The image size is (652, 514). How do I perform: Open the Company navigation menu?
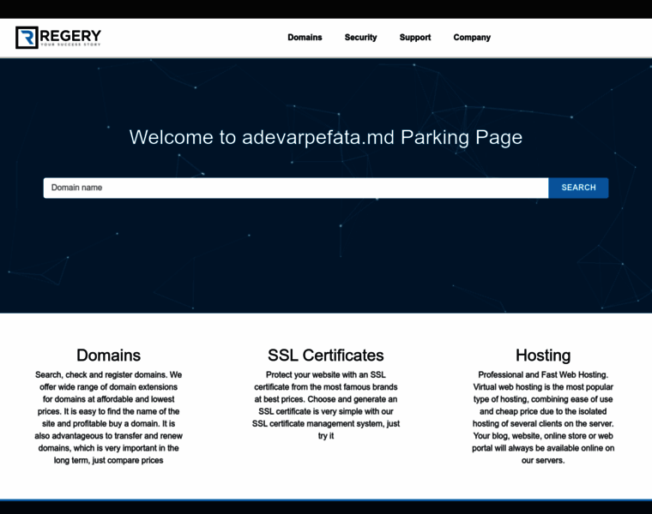pos(472,38)
